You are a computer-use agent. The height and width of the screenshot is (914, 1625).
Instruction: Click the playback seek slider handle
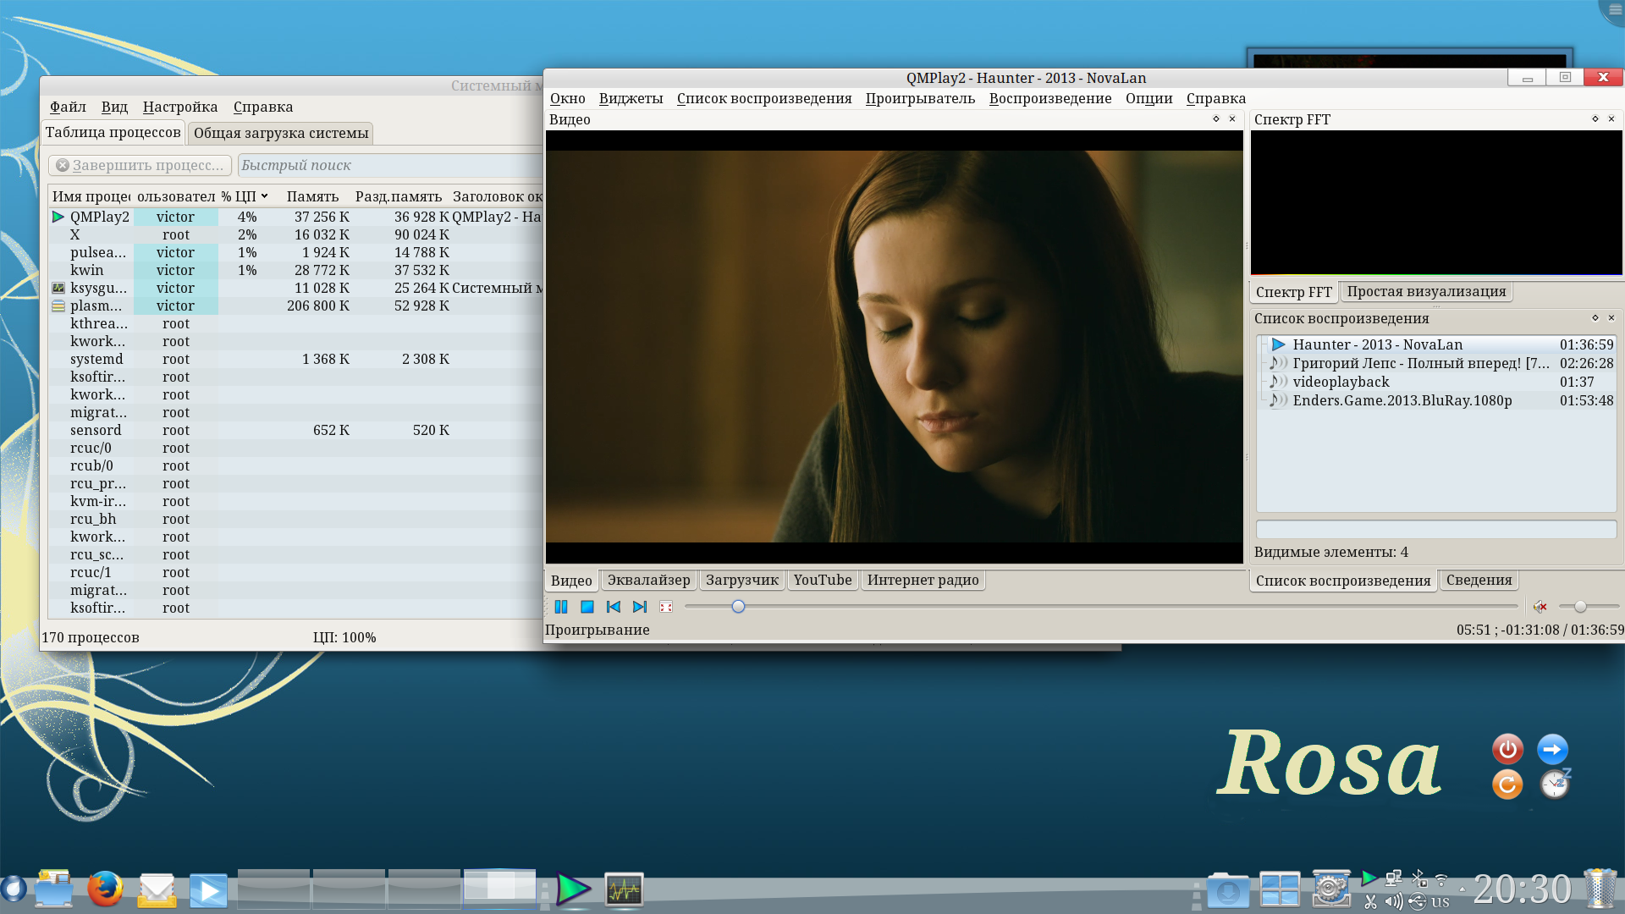[738, 607]
